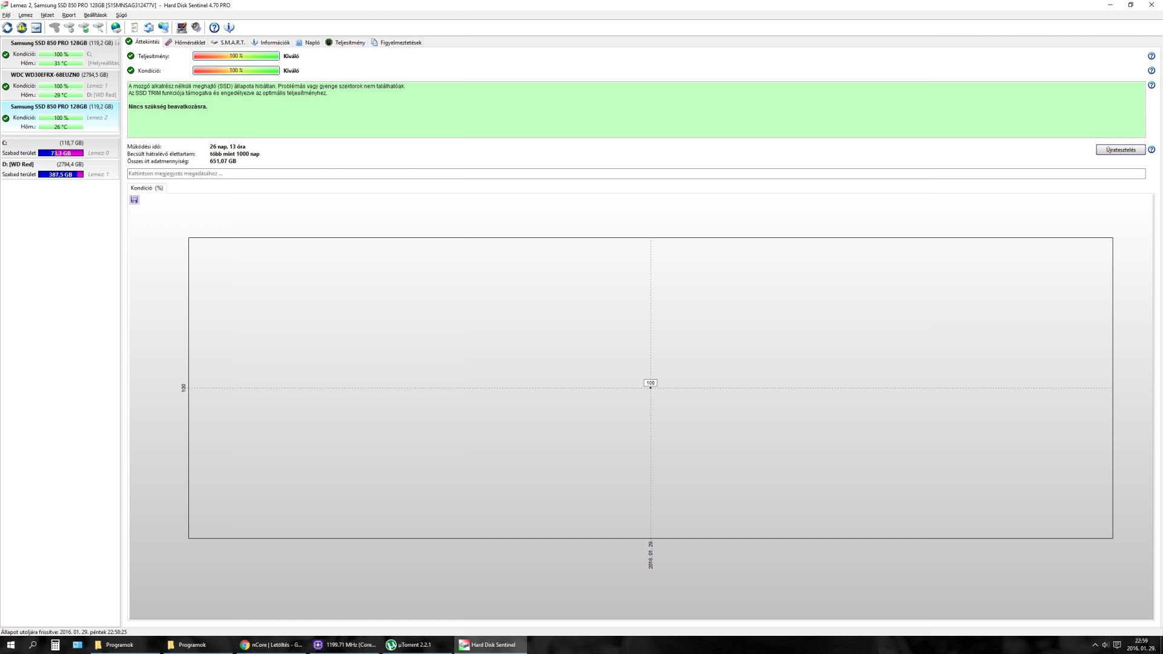The width and height of the screenshot is (1163, 654).
Task: Click help icon beside Teljesítmény row
Action: pos(1151,56)
